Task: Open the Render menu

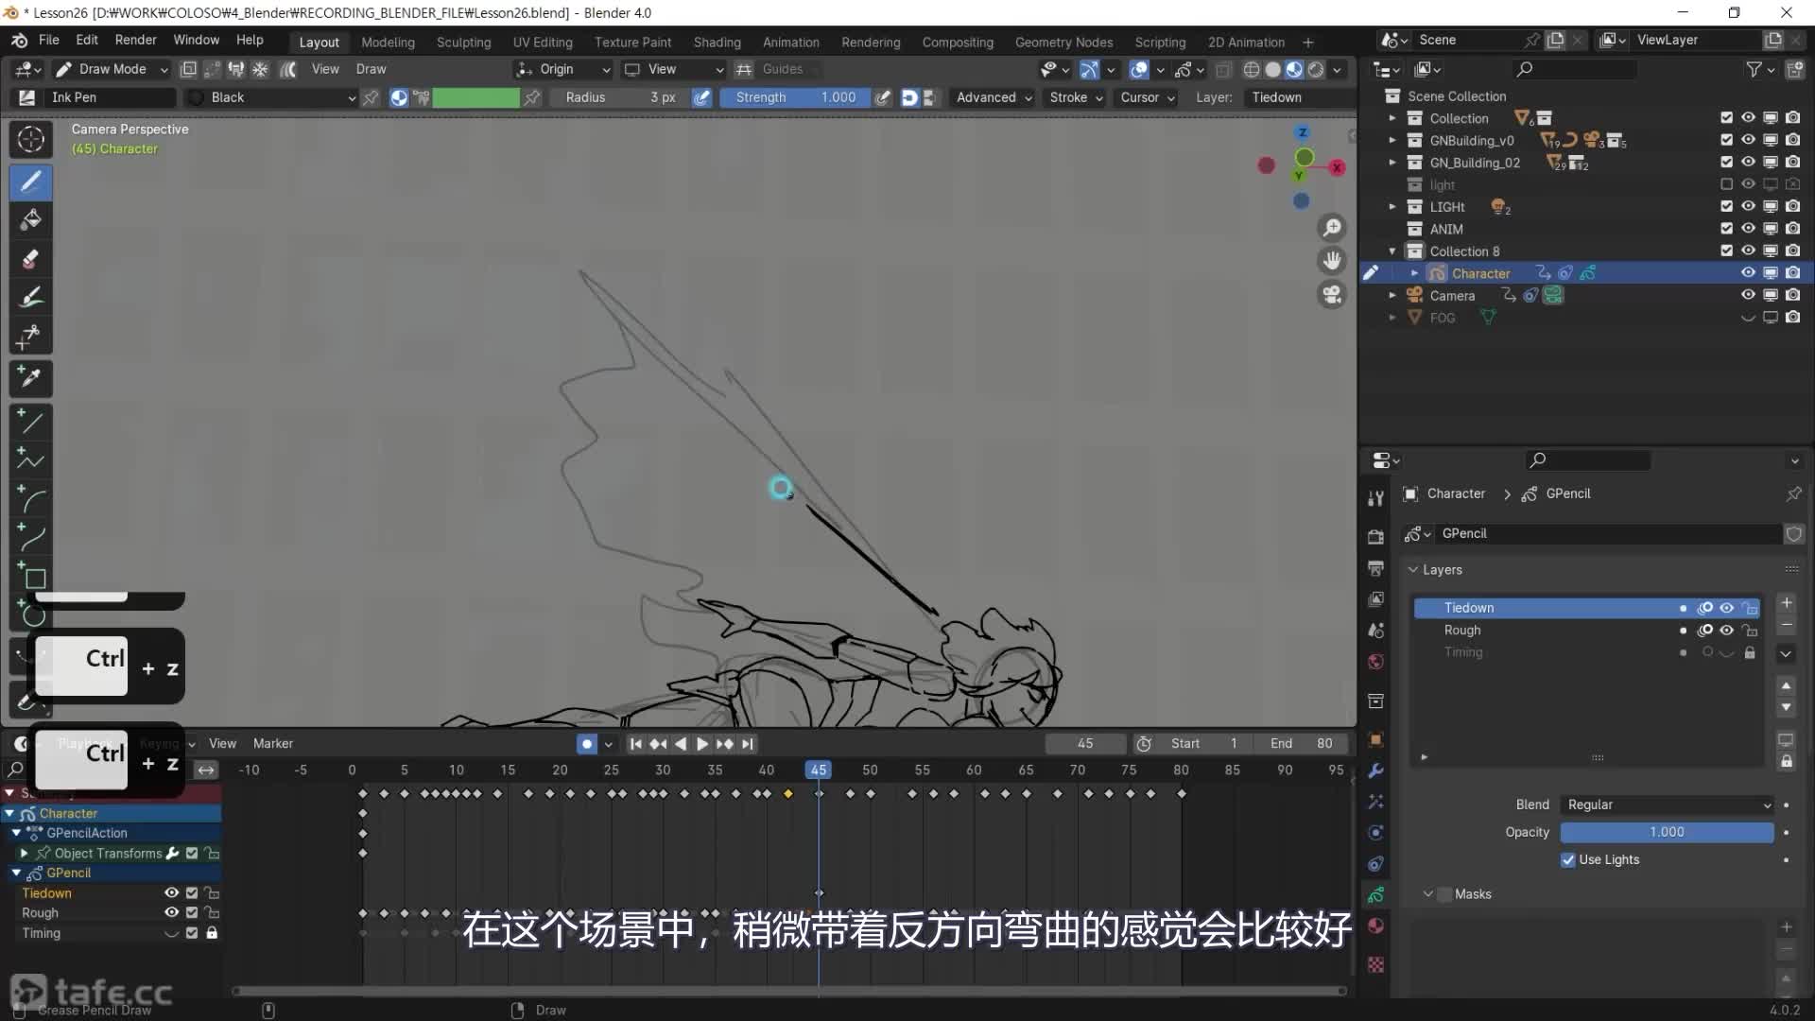Action: (x=135, y=40)
